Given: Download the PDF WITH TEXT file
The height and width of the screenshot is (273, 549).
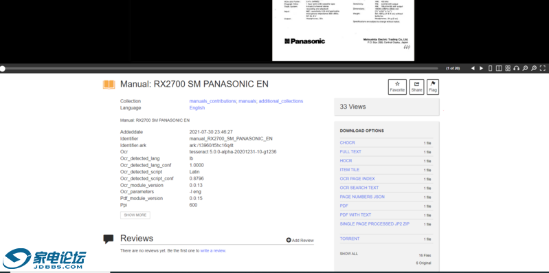Looking at the screenshot, I should pos(355,215).
